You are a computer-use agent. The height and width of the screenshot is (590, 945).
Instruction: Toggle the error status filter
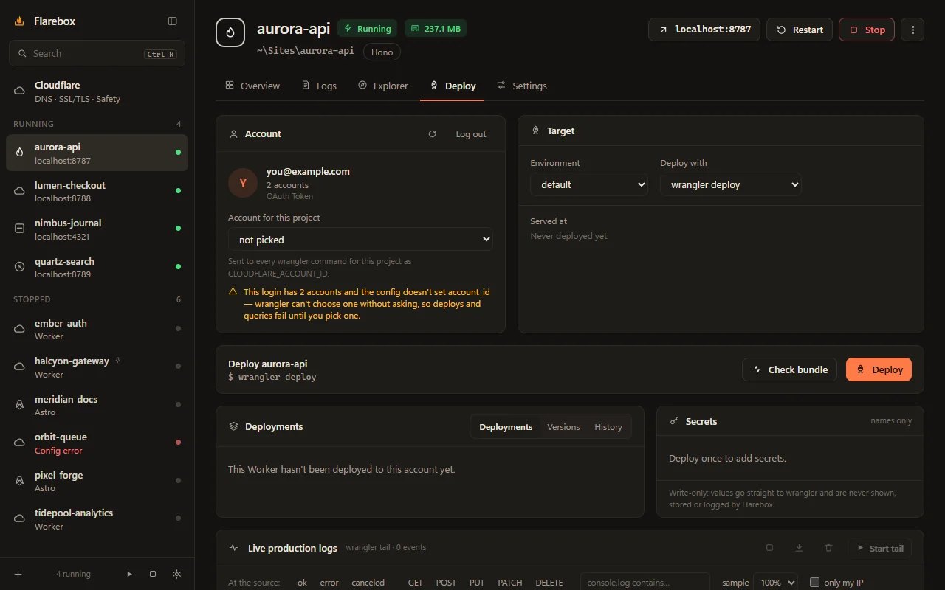tap(329, 583)
